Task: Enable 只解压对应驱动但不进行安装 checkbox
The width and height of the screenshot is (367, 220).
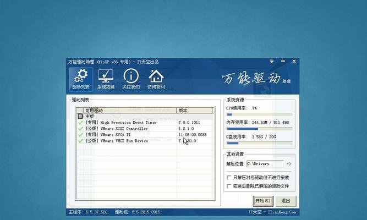Action: pos(229,178)
